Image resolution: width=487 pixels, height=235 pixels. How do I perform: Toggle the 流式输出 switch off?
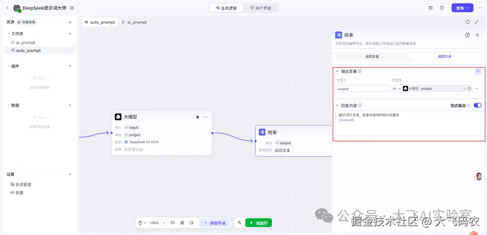(x=478, y=105)
